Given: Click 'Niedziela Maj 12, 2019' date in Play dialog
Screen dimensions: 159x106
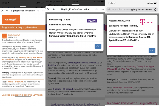Looking at the screenshot, I should tap(60, 19).
